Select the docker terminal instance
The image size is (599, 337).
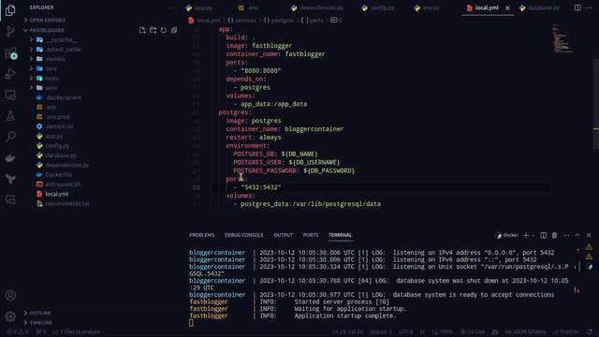click(x=507, y=235)
